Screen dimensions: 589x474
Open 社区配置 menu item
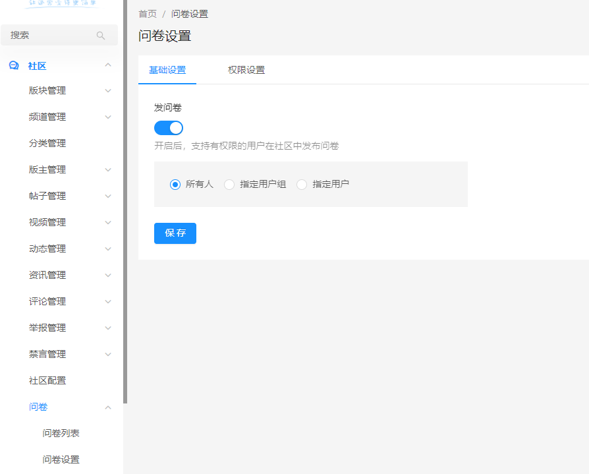(47, 380)
